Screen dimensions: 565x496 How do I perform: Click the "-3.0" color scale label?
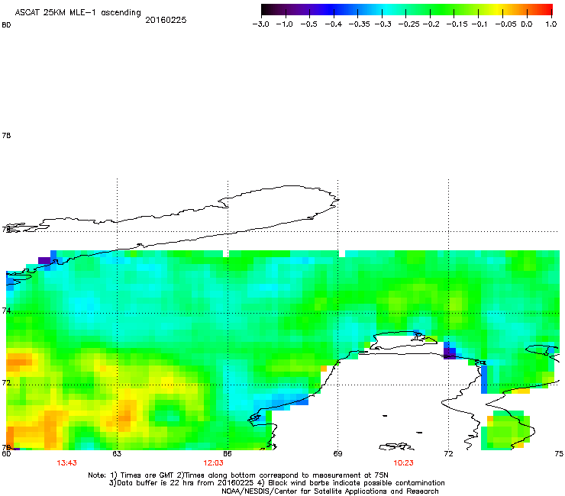(260, 24)
